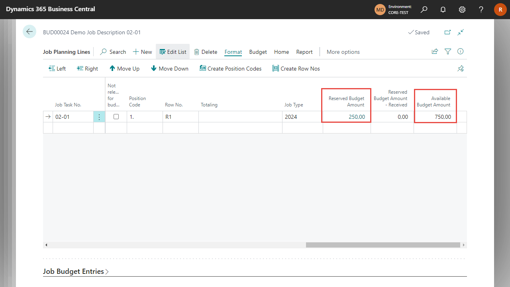Move the line down
Viewport: 510px width, 287px height.
[x=169, y=69]
